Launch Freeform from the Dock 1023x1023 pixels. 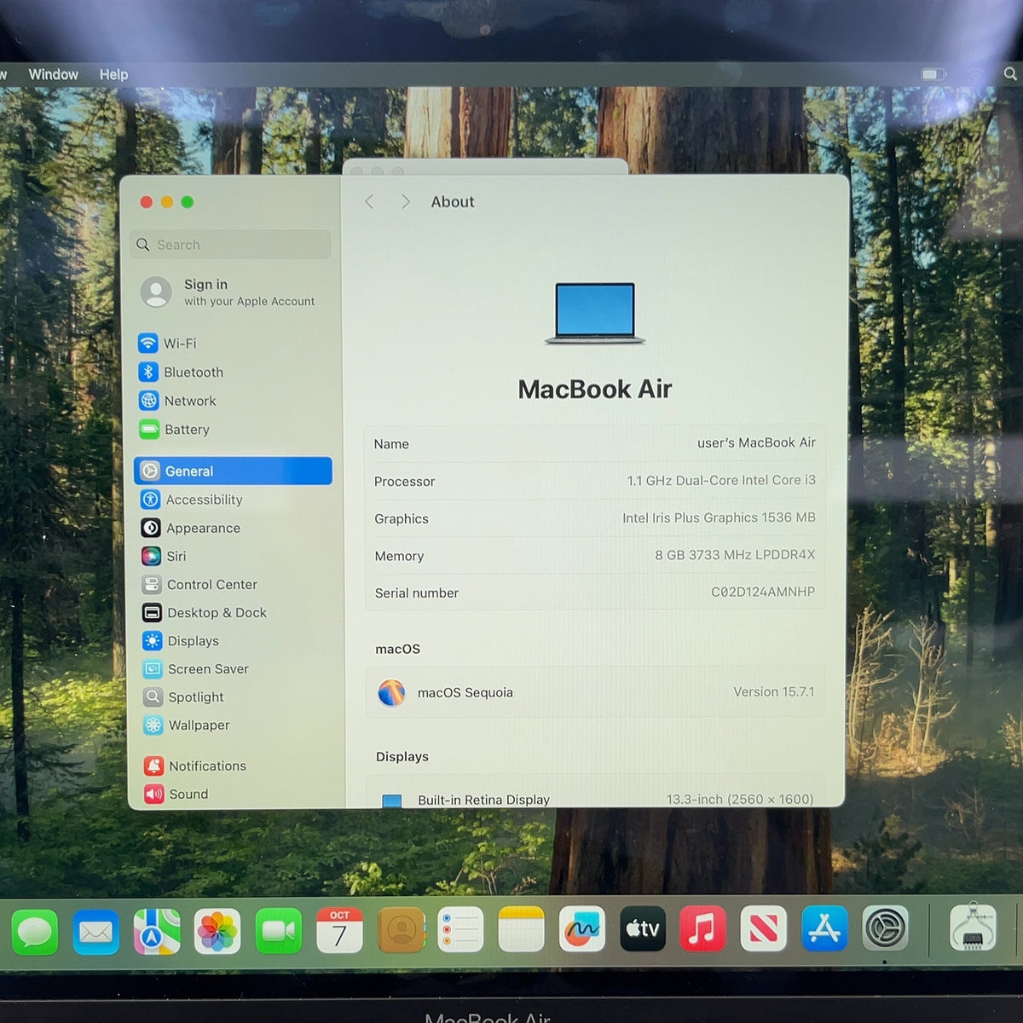click(582, 929)
